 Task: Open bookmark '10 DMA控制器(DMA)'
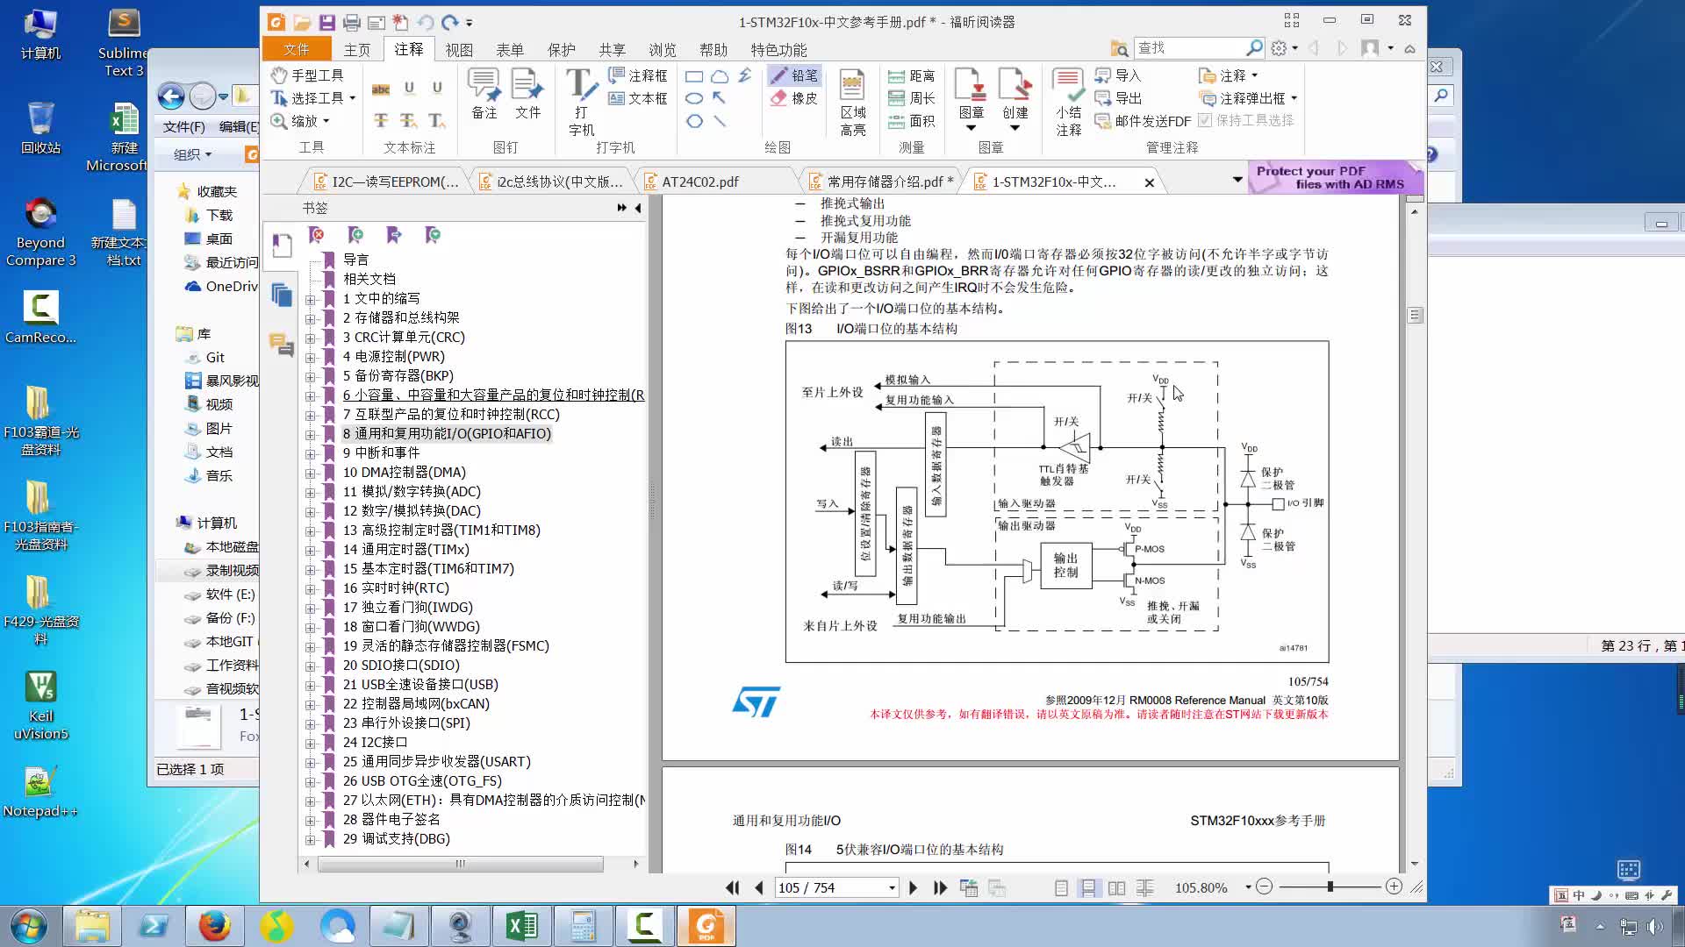405,472
